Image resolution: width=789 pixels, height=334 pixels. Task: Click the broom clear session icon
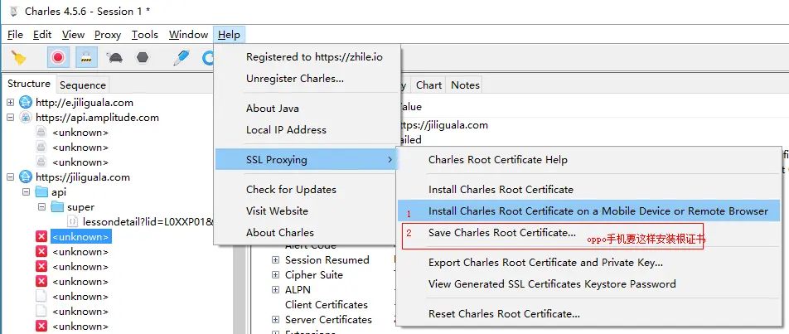click(x=19, y=58)
